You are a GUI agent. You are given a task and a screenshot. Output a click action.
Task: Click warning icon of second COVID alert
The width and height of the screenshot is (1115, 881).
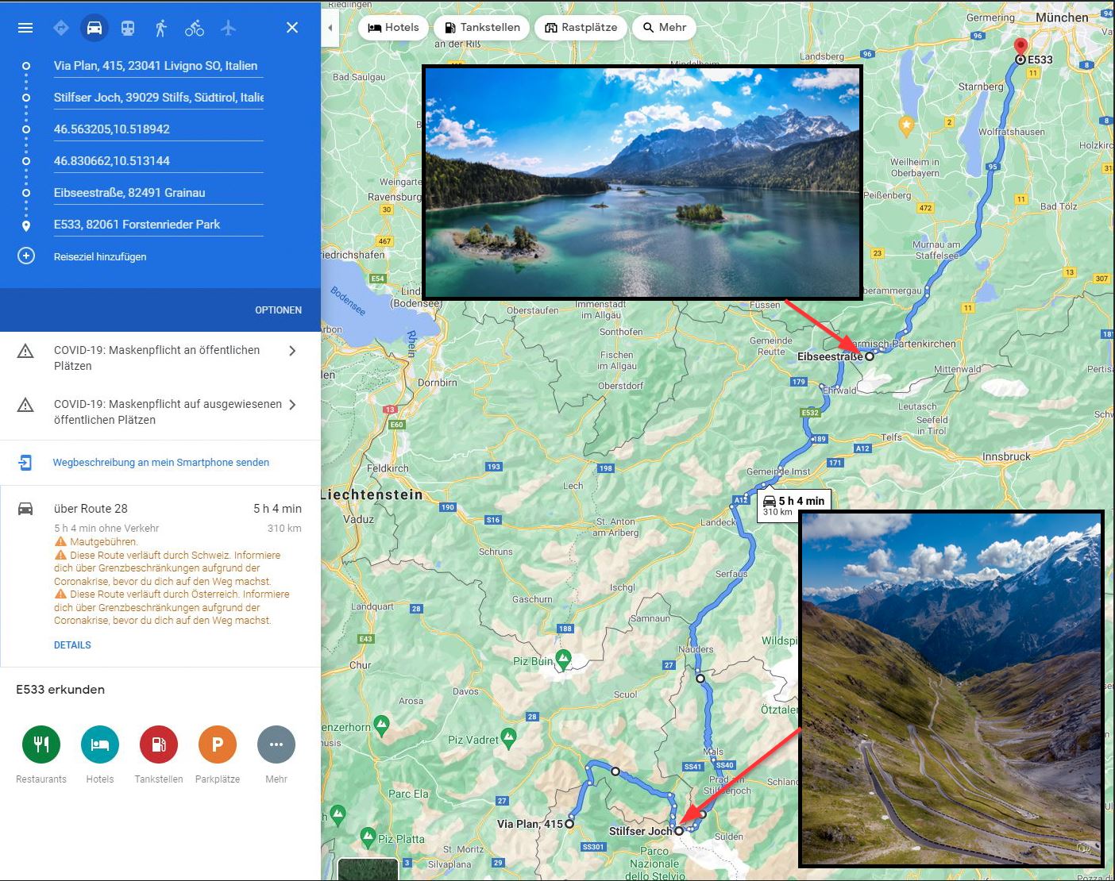pos(25,405)
